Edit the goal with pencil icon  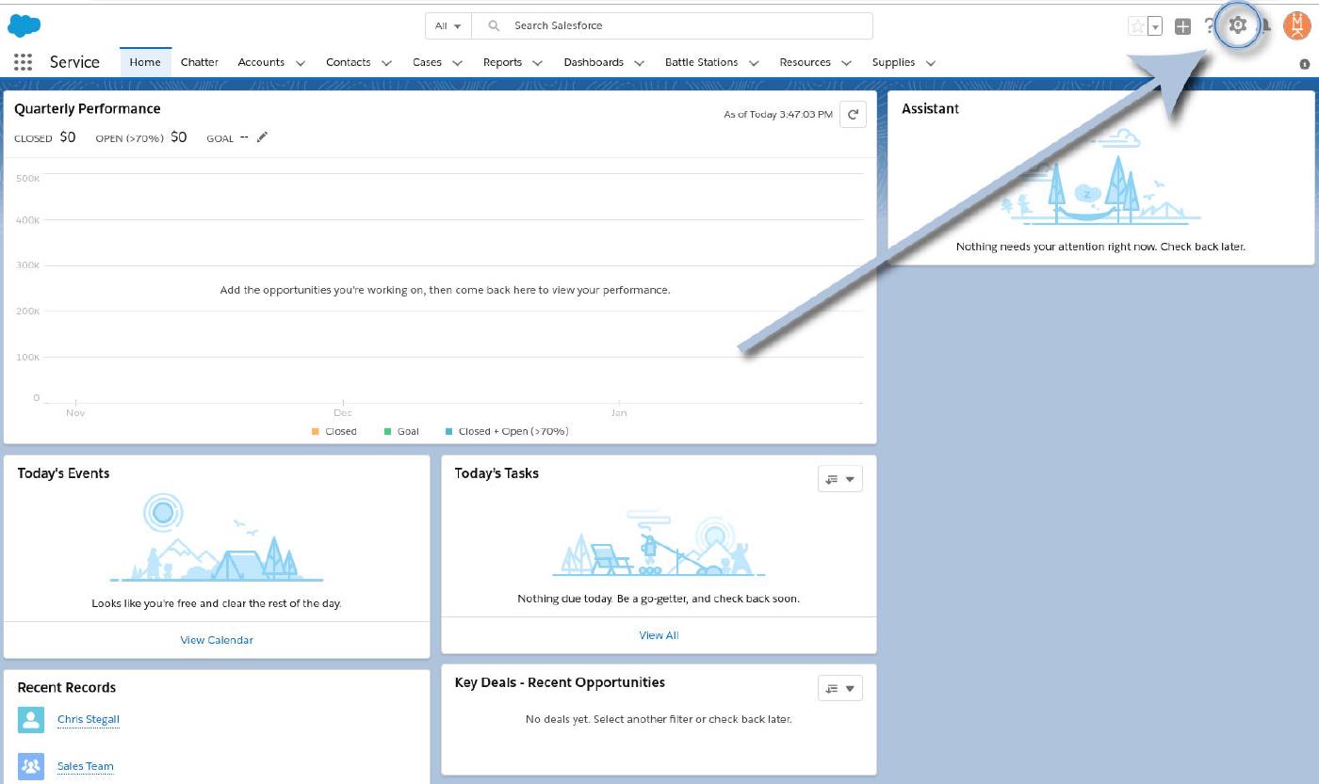tap(263, 137)
